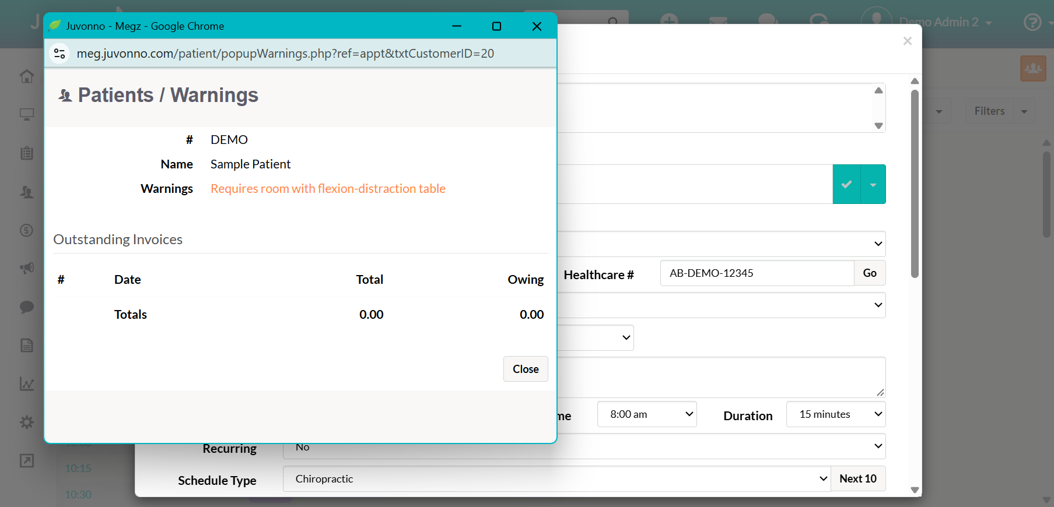Open the Patients sidebar icon

(27, 192)
